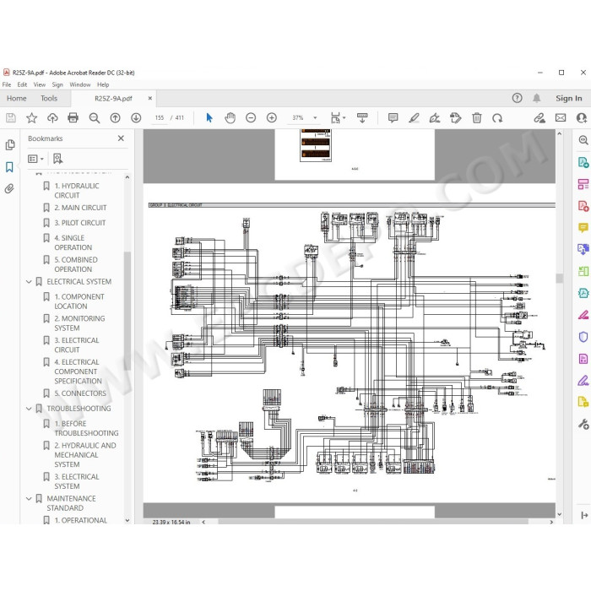Screen dimensions: 591x591
Task: Open bookmark 3. PILOT CIRCUIT
Action: pos(80,223)
